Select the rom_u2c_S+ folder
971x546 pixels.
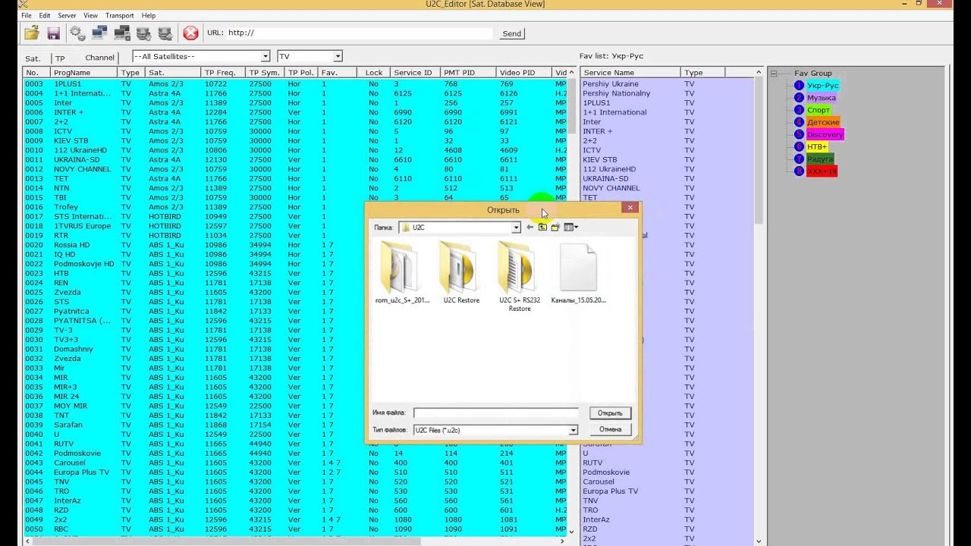tap(402, 273)
